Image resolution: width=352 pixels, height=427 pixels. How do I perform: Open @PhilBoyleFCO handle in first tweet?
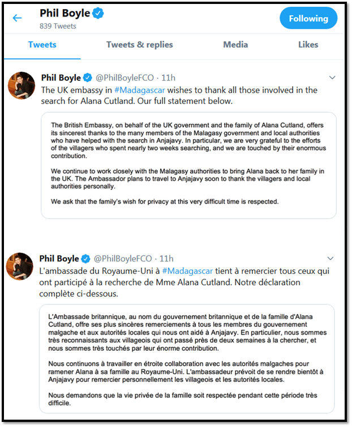125,78
